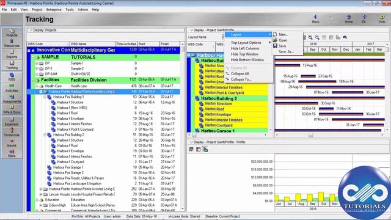
Task: Collapse the SAMPLE EPS node
Action: tap(33, 57)
